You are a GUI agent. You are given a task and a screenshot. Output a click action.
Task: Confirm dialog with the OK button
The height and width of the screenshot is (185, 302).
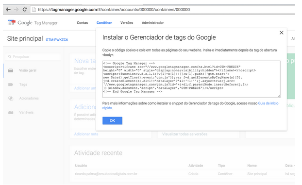[x=112, y=120]
